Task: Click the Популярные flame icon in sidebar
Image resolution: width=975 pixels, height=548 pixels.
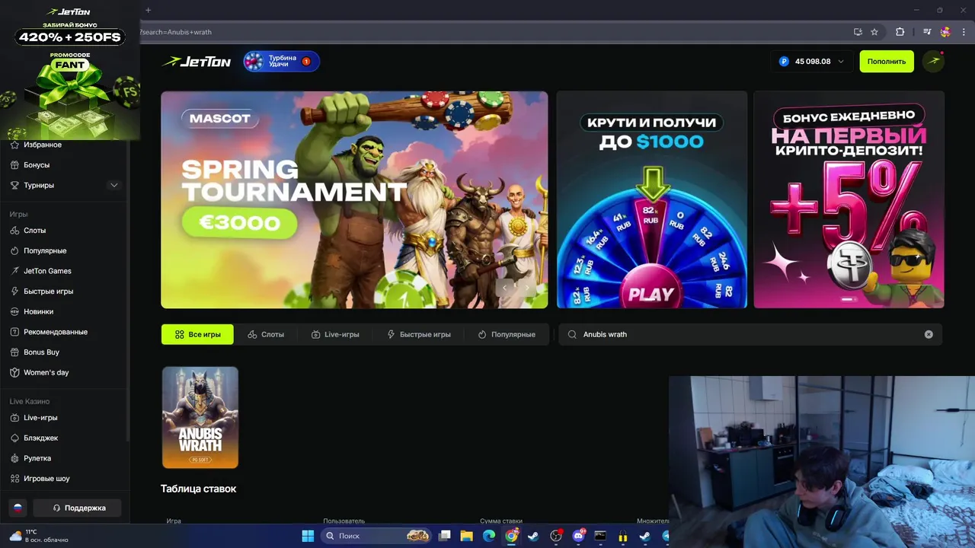Action: [x=14, y=250]
